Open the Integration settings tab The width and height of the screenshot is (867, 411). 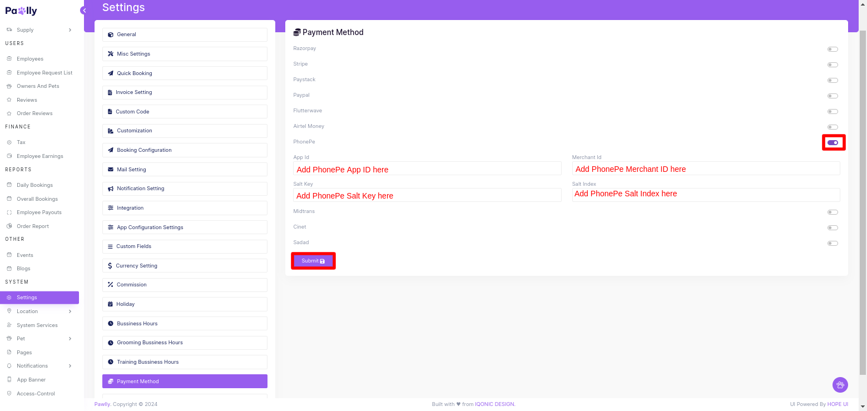(x=185, y=208)
